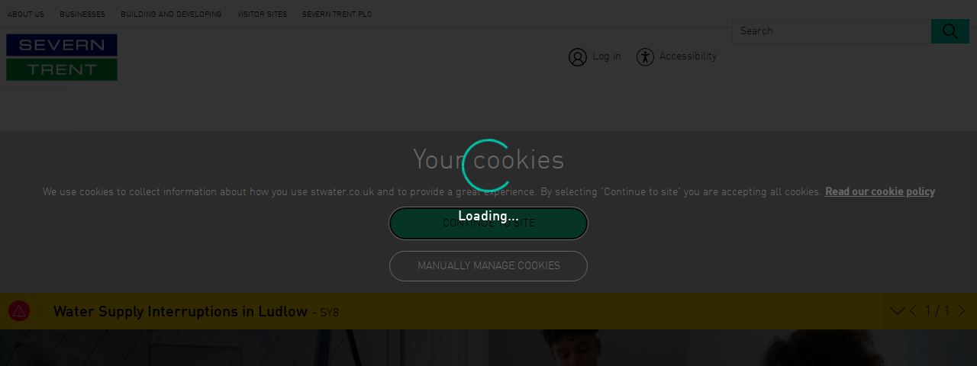The height and width of the screenshot is (366, 977).
Task: Go to the next alert arrow
Action: 961,311
